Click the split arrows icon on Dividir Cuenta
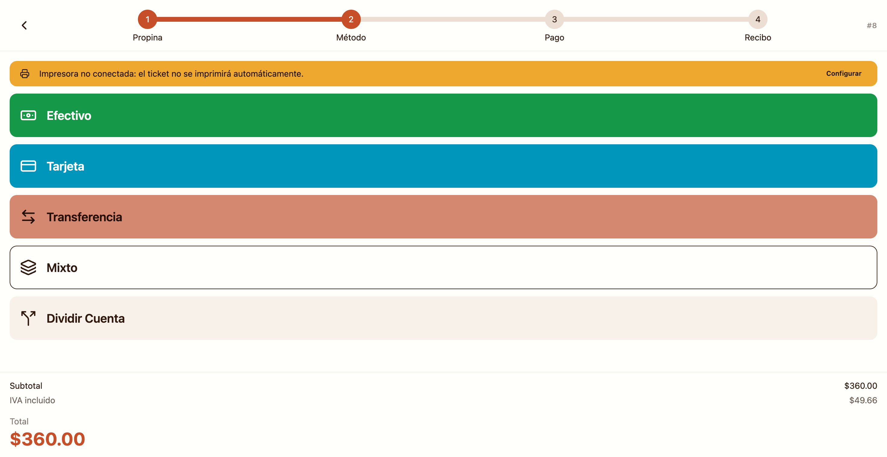The width and height of the screenshot is (887, 457). 28,318
